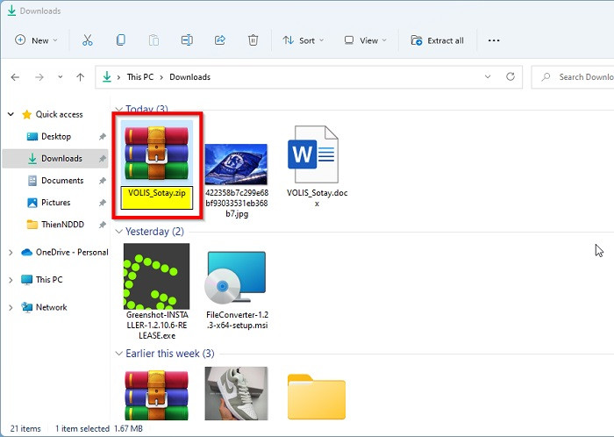Click the pin next to Desktop
The height and width of the screenshot is (437, 614).
pyautogui.click(x=103, y=136)
